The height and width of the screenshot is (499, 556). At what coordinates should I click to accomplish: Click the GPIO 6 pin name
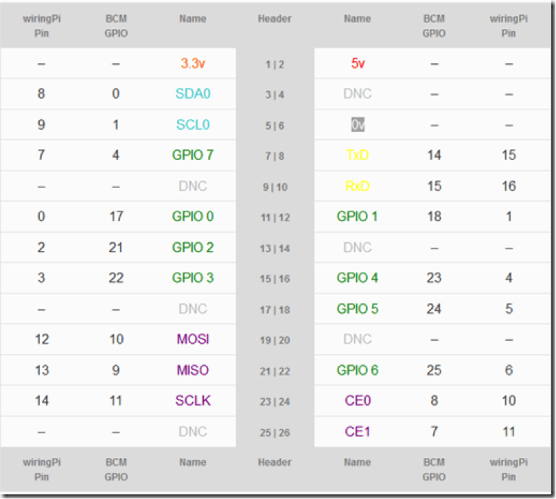click(x=358, y=370)
